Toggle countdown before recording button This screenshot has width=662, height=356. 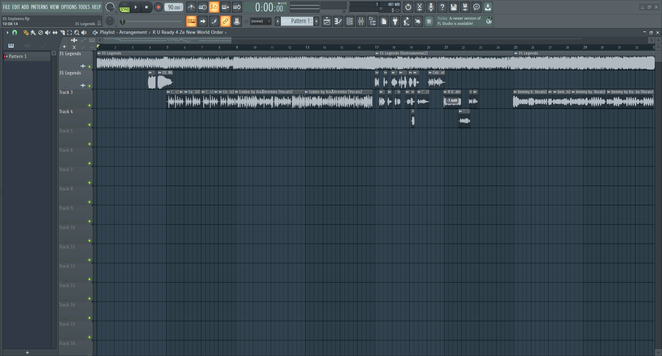coord(214,7)
